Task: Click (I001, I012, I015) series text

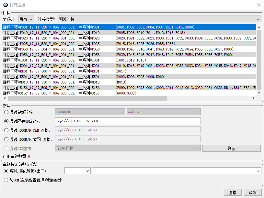Action: (131, 60)
